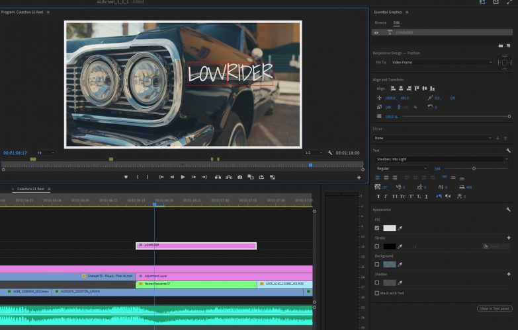Open the Program monitor button editor plus

(359, 178)
